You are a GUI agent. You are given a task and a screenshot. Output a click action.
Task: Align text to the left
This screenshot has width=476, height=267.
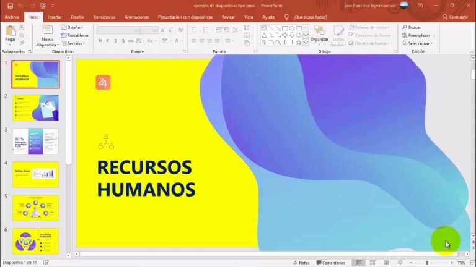click(193, 41)
